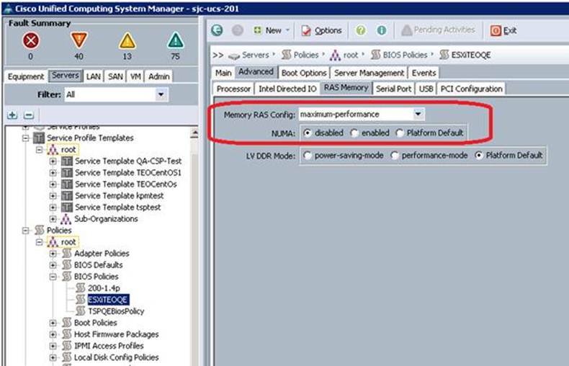Open the New dropdown arrow in toolbar
Screen dimensions: 569x366
[x=287, y=30]
